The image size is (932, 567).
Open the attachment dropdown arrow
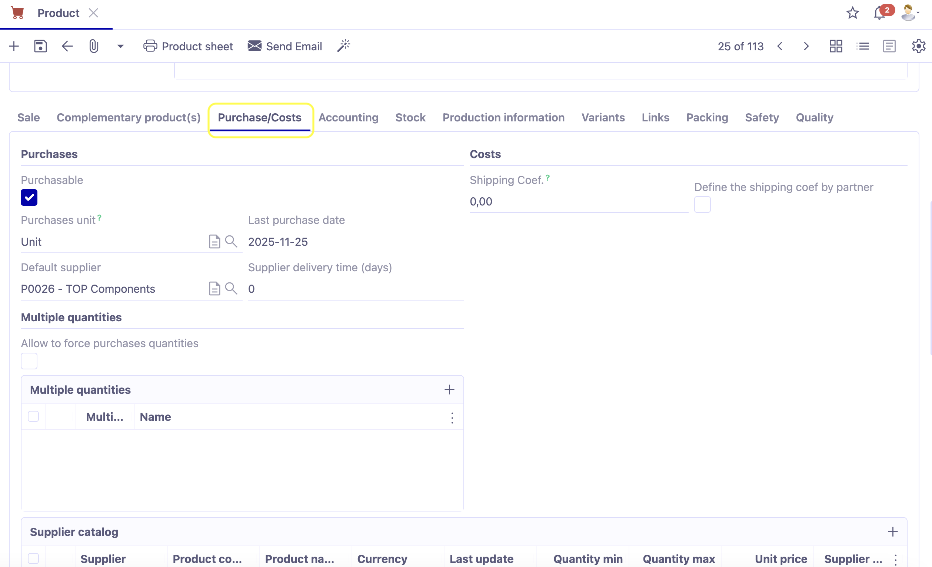tap(120, 46)
